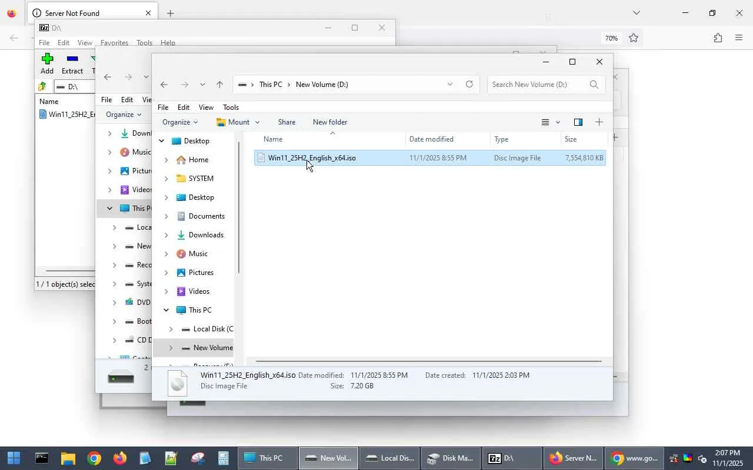This screenshot has width=753, height=470.
Task: Expand the Home tree node
Action: point(166,160)
